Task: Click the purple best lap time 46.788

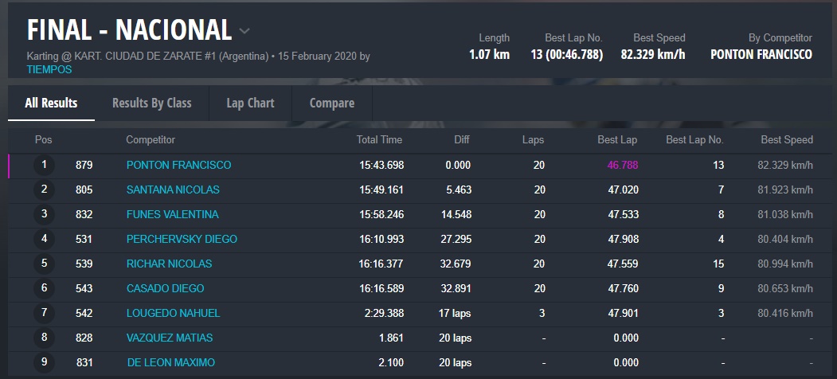Action: click(622, 165)
